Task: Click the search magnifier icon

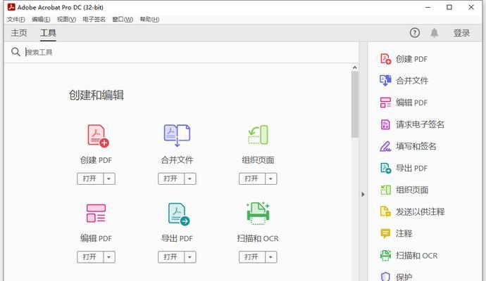Action: coord(15,52)
